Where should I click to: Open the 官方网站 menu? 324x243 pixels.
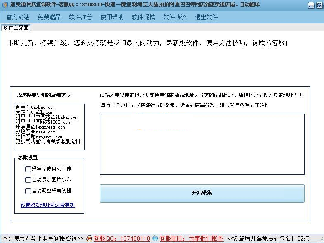(x=18, y=17)
